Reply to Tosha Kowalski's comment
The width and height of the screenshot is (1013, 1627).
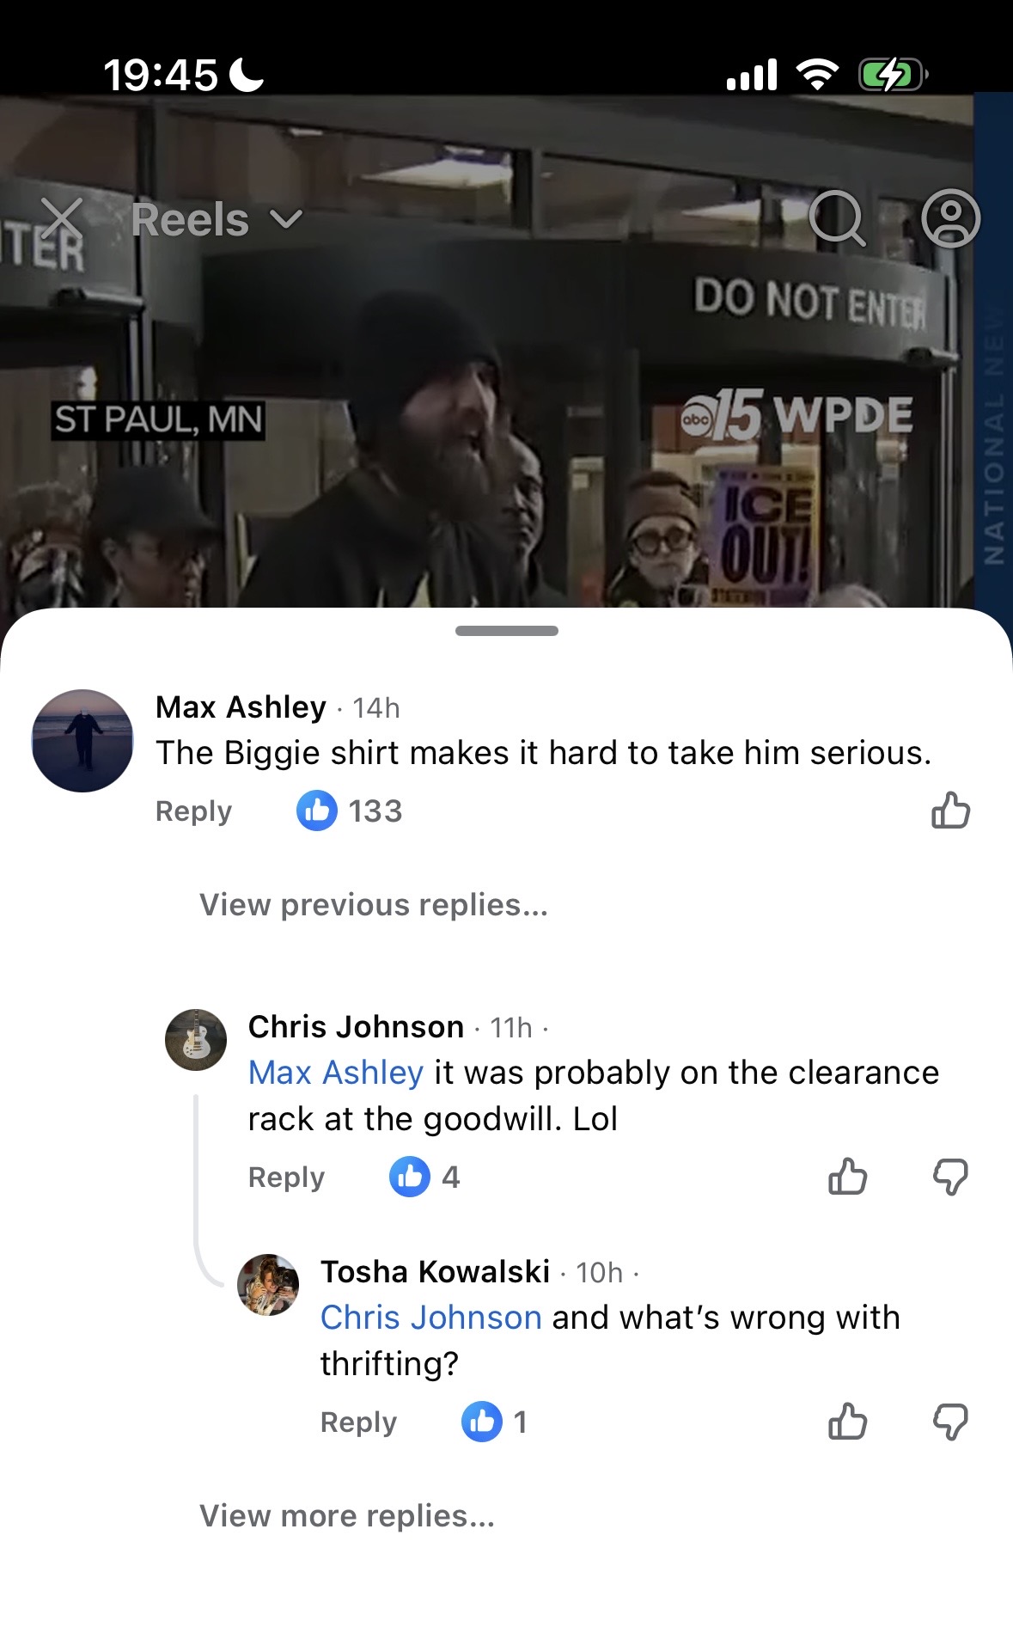(x=358, y=1422)
